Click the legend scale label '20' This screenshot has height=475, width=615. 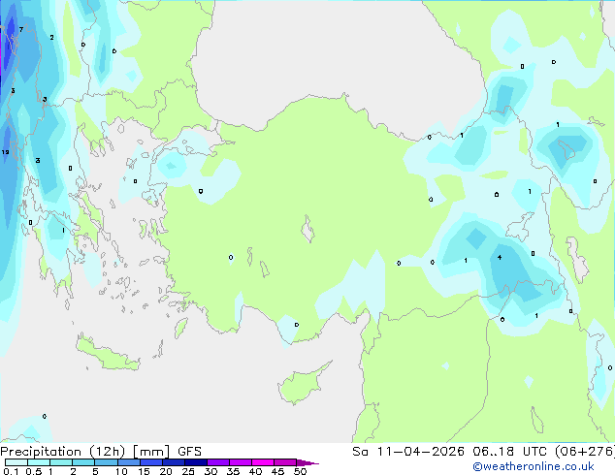(x=166, y=471)
